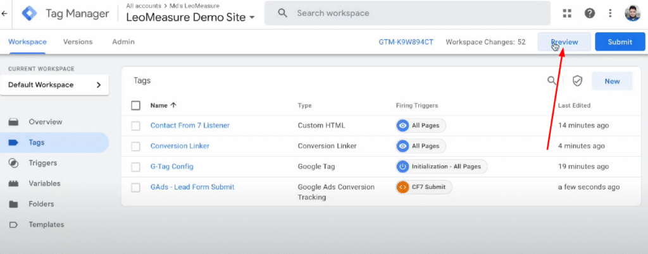This screenshot has height=254, width=648.
Task: Click the Workspace Changes: 52 text
Action: coord(485,42)
